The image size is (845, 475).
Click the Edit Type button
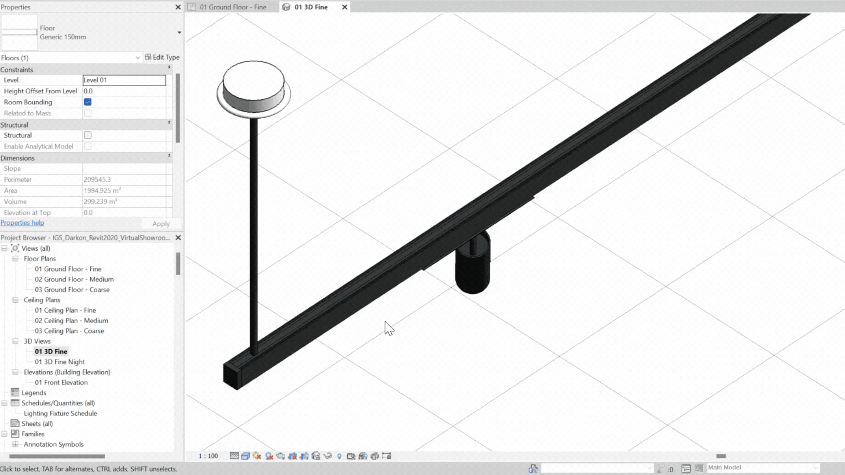click(x=162, y=57)
